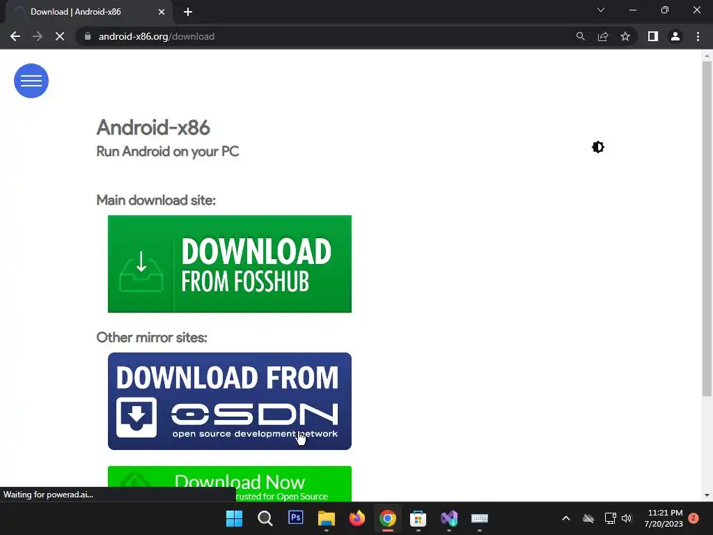Launch Photoshop from the taskbar
This screenshot has width=713, height=535.
[x=295, y=518]
